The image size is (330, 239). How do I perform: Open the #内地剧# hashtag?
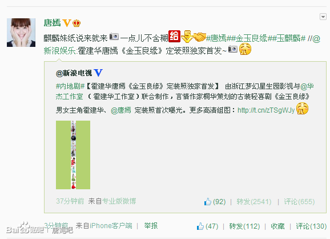(70, 86)
